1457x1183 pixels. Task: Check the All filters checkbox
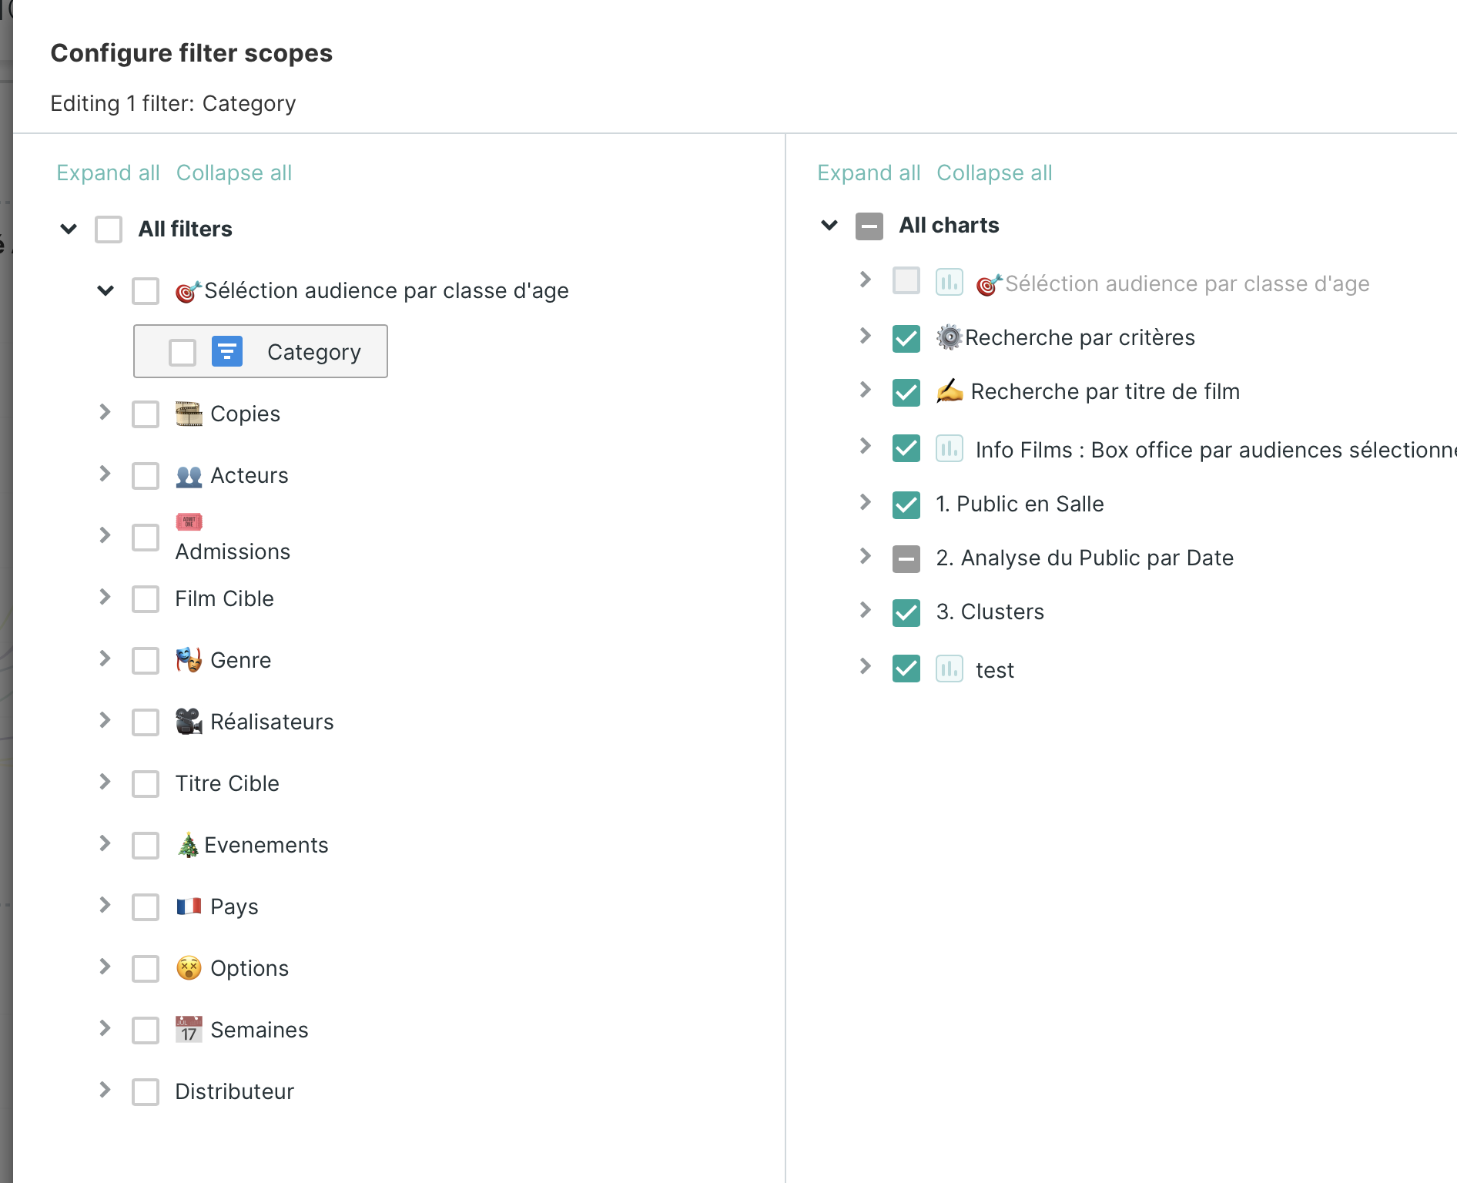108,229
